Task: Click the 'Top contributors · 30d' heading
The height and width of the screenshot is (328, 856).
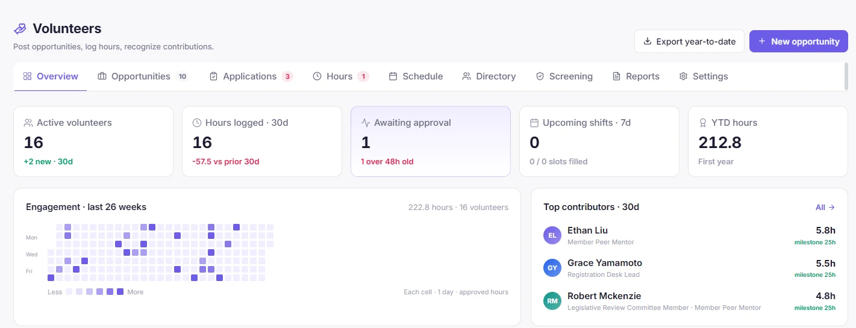Action: (591, 207)
